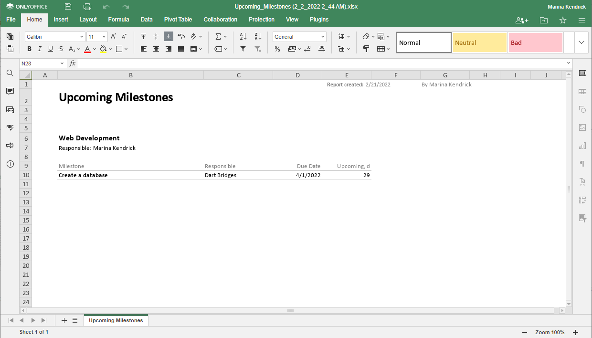Open the font name dropdown
Image resolution: width=592 pixels, height=338 pixels.
tap(81, 36)
